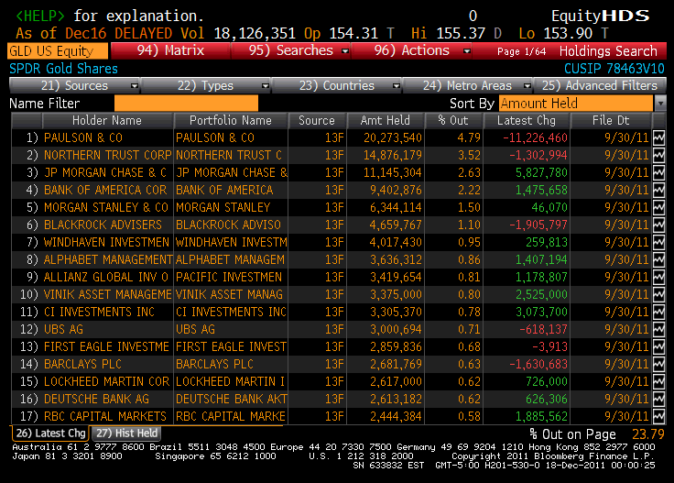
Task: Select holder UBS AG
Action: 63,329
